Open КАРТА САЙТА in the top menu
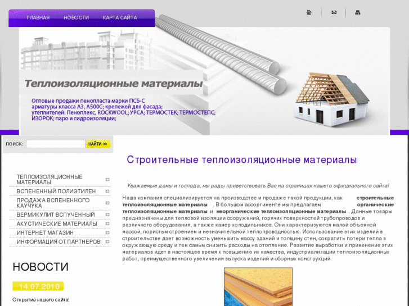The height and width of the screenshot is (306, 409). coord(120,18)
